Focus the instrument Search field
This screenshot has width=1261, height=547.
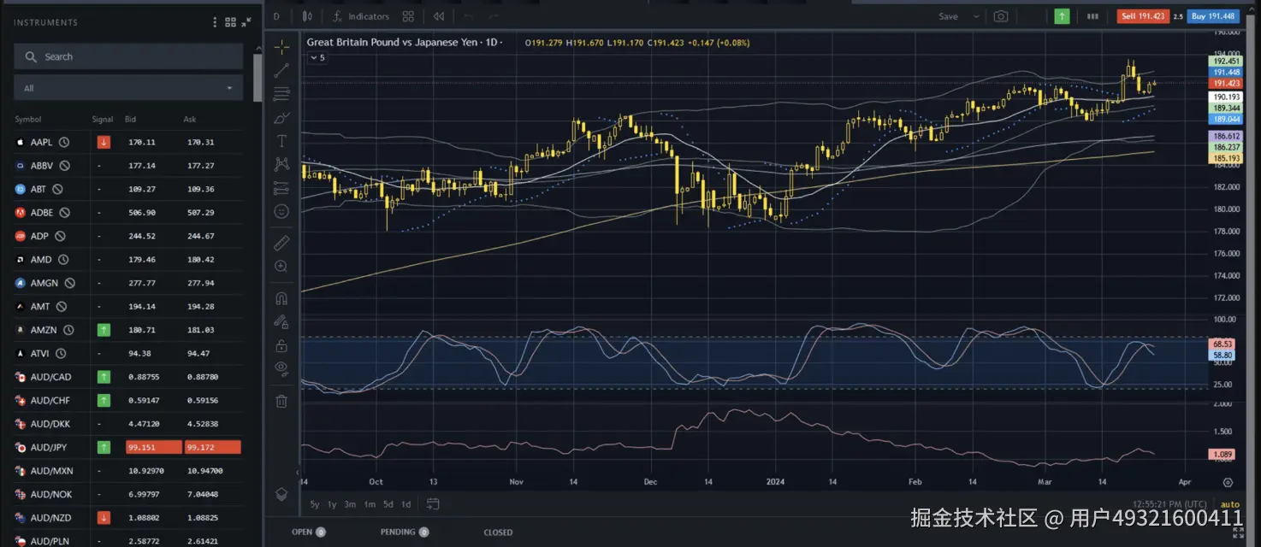(x=128, y=56)
